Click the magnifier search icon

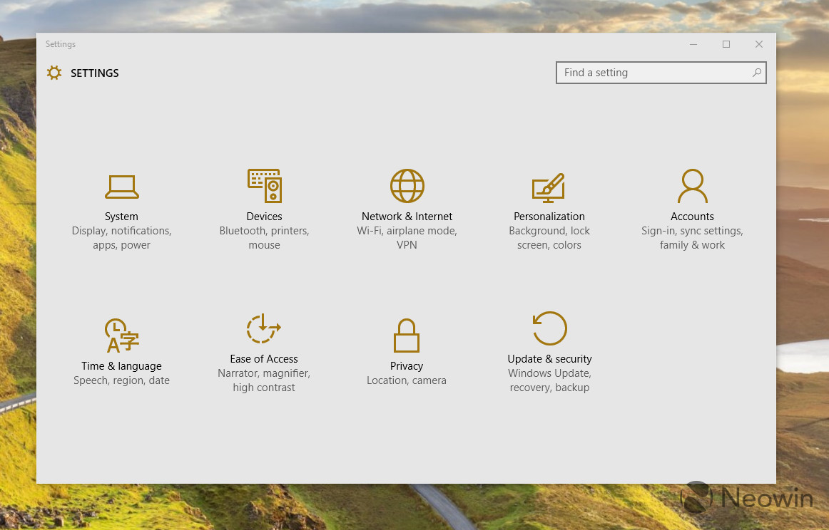pyautogui.click(x=757, y=73)
